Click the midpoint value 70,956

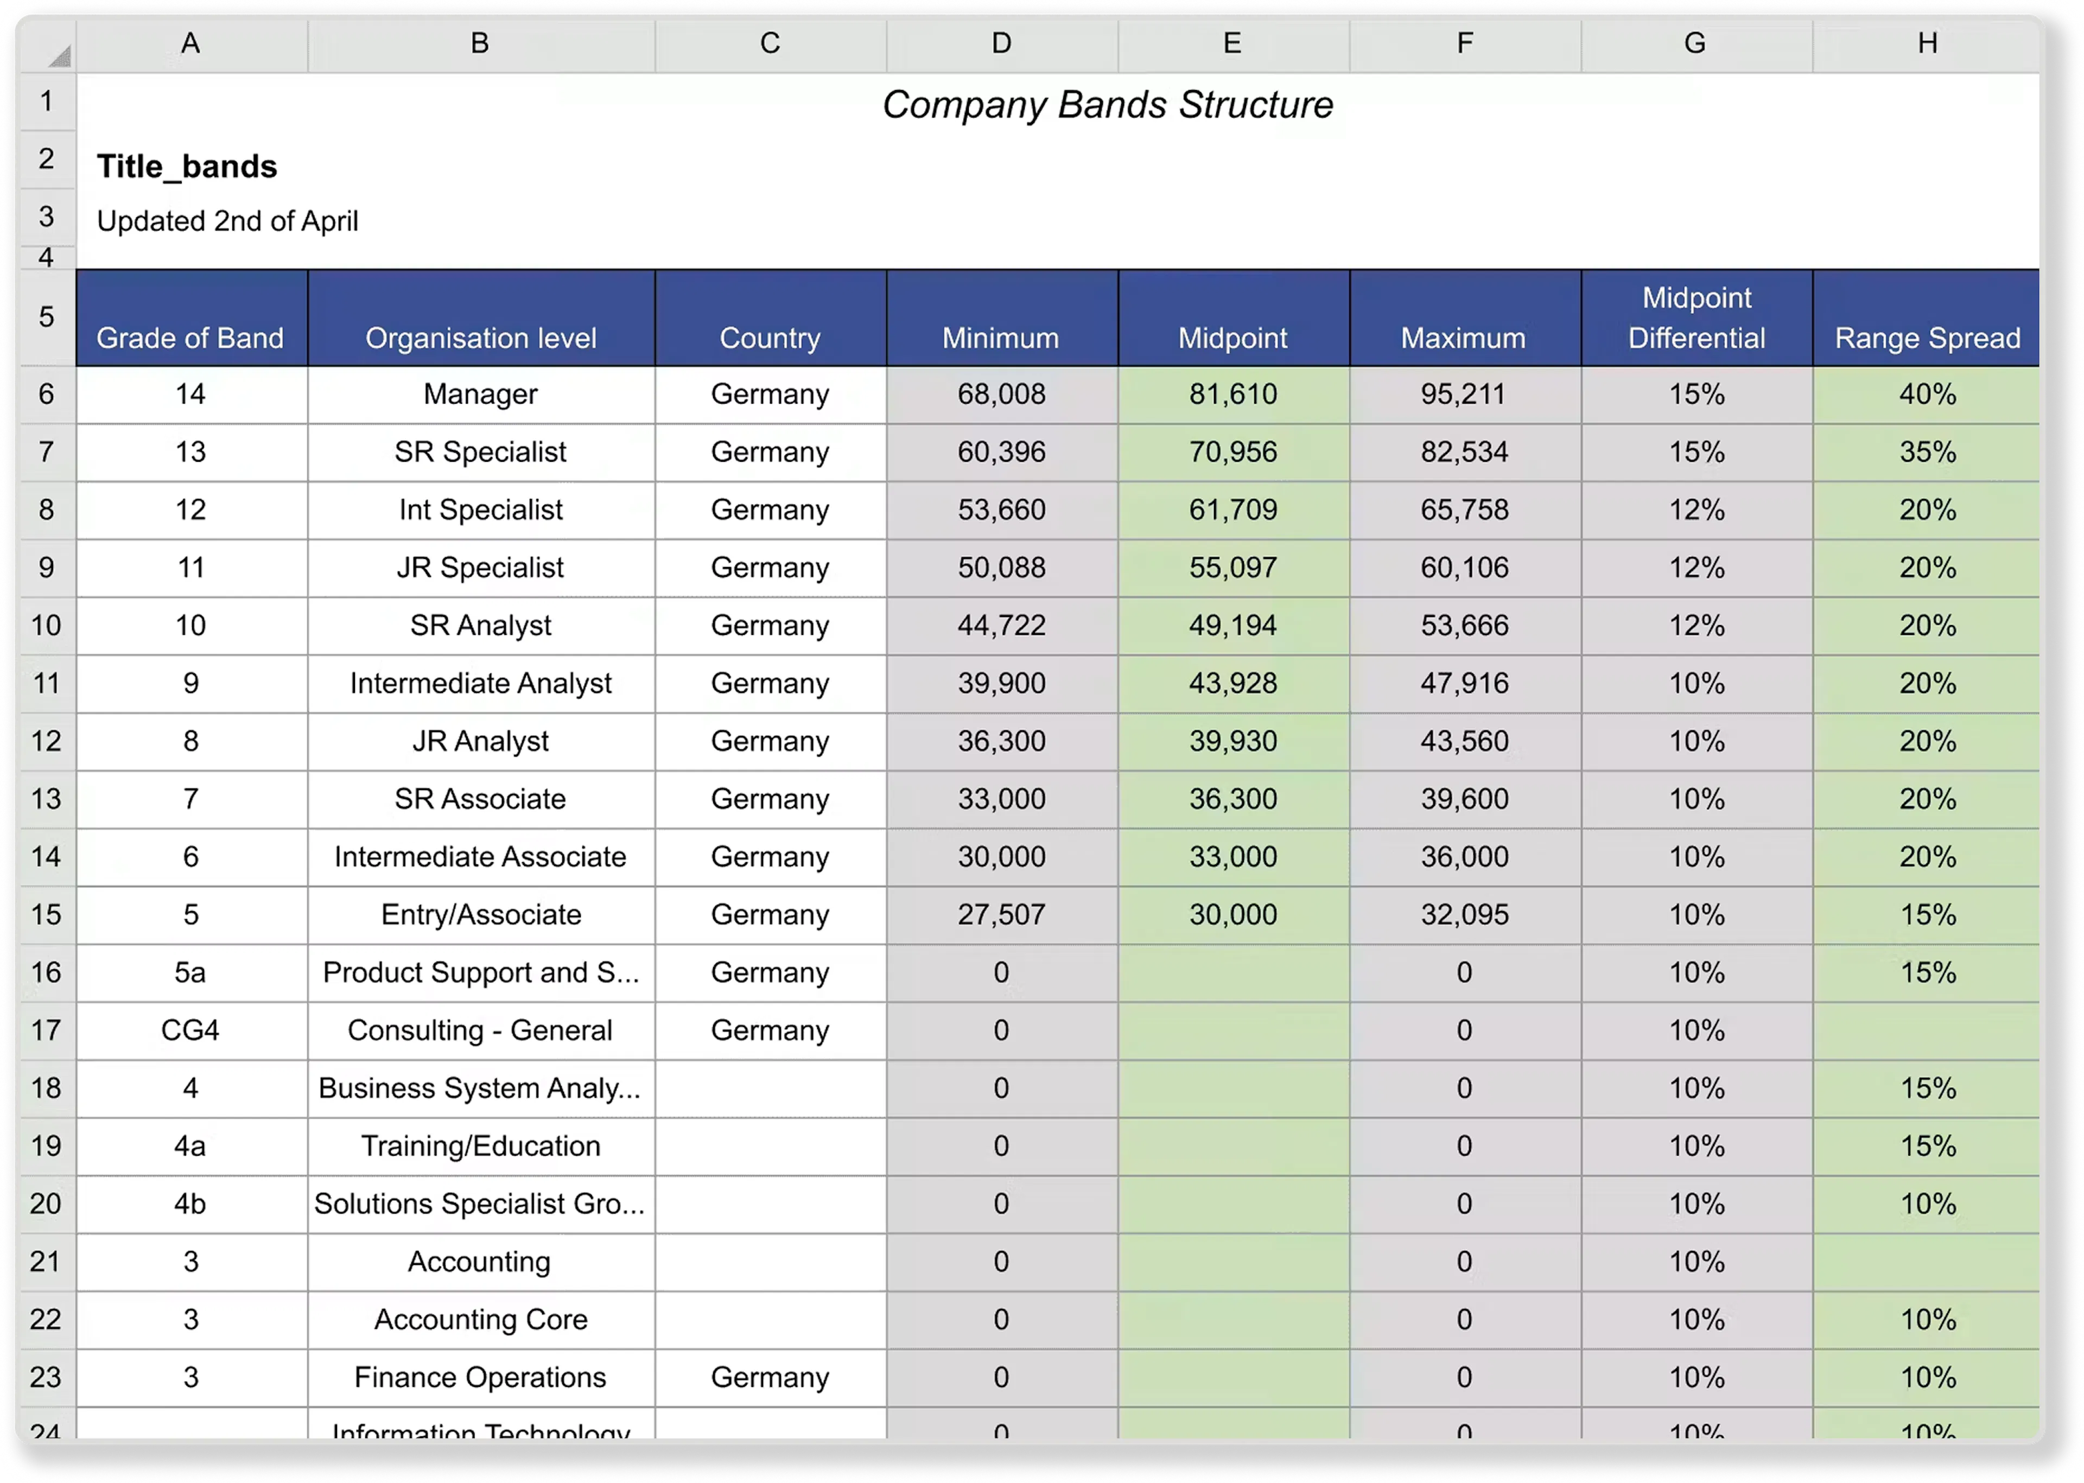tap(1233, 452)
